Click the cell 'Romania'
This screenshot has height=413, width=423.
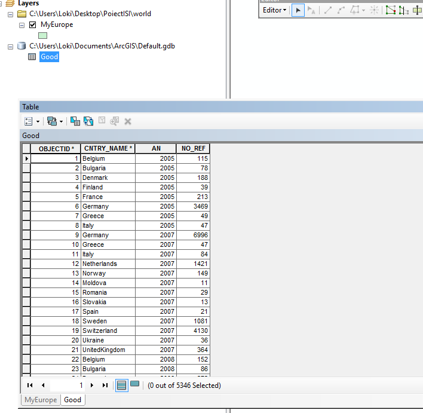(x=108, y=292)
